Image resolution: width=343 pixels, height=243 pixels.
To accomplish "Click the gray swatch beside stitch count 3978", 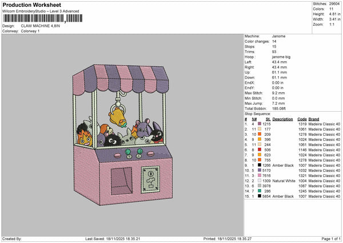I will [x=260, y=186].
